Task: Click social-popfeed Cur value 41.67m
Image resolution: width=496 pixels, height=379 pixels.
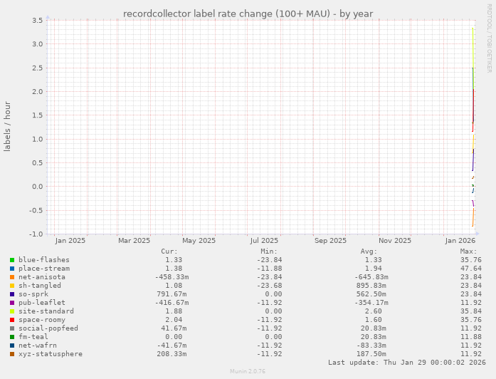Action: coord(174,328)
